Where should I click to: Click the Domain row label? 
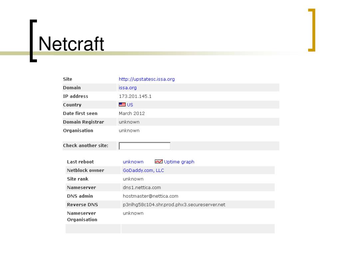point(72,88)
